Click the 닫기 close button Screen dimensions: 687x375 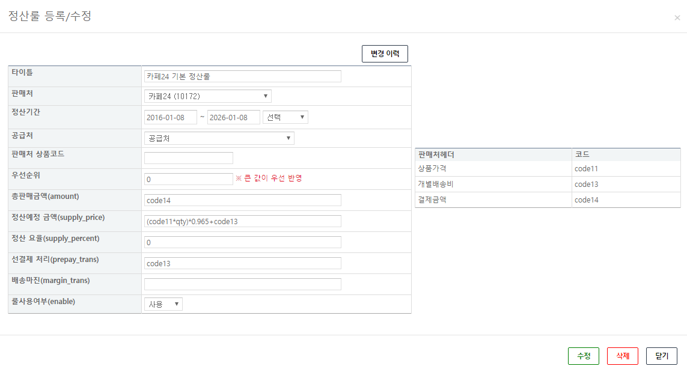(x=661, y=356)
